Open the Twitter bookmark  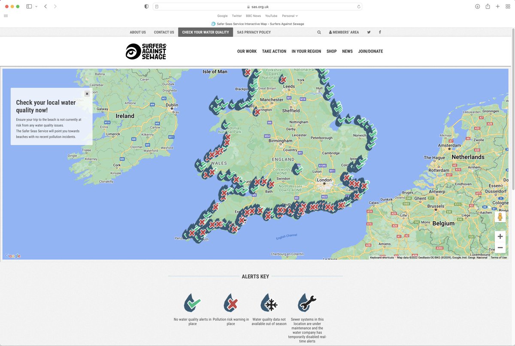237,16
